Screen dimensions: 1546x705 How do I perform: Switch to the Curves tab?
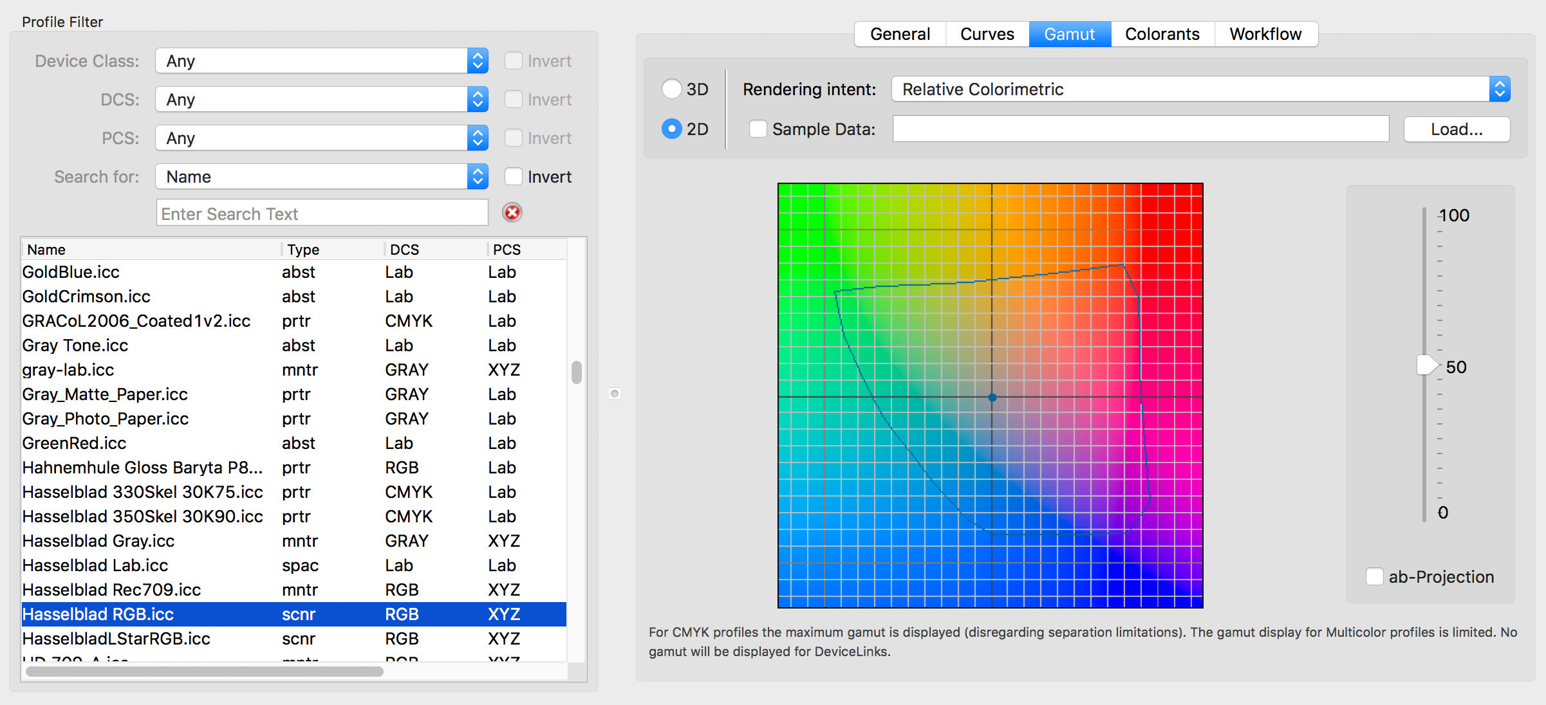point(987,34)
